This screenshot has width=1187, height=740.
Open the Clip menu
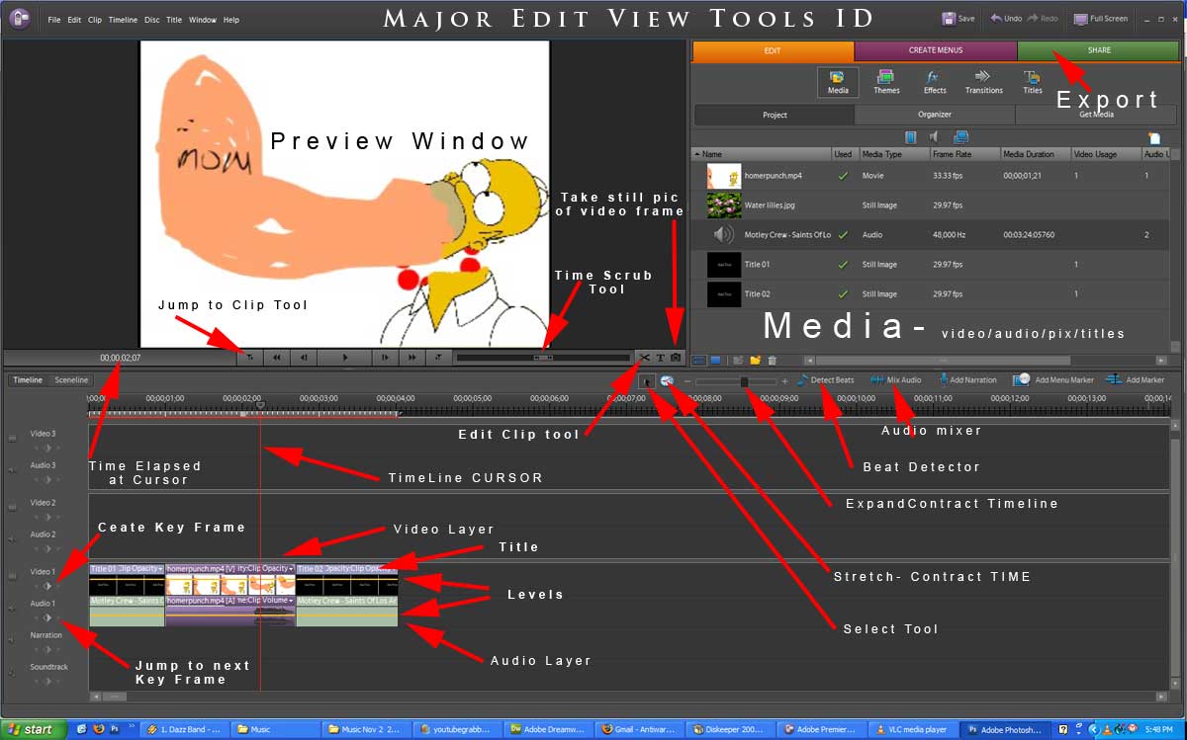pyautogui.click(x=95, y=20)
